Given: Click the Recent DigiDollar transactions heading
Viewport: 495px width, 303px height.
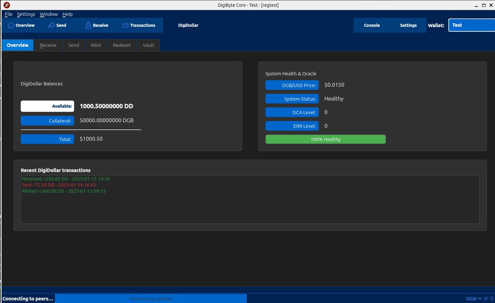Looking at the screenshot, I should click(56, 170).
